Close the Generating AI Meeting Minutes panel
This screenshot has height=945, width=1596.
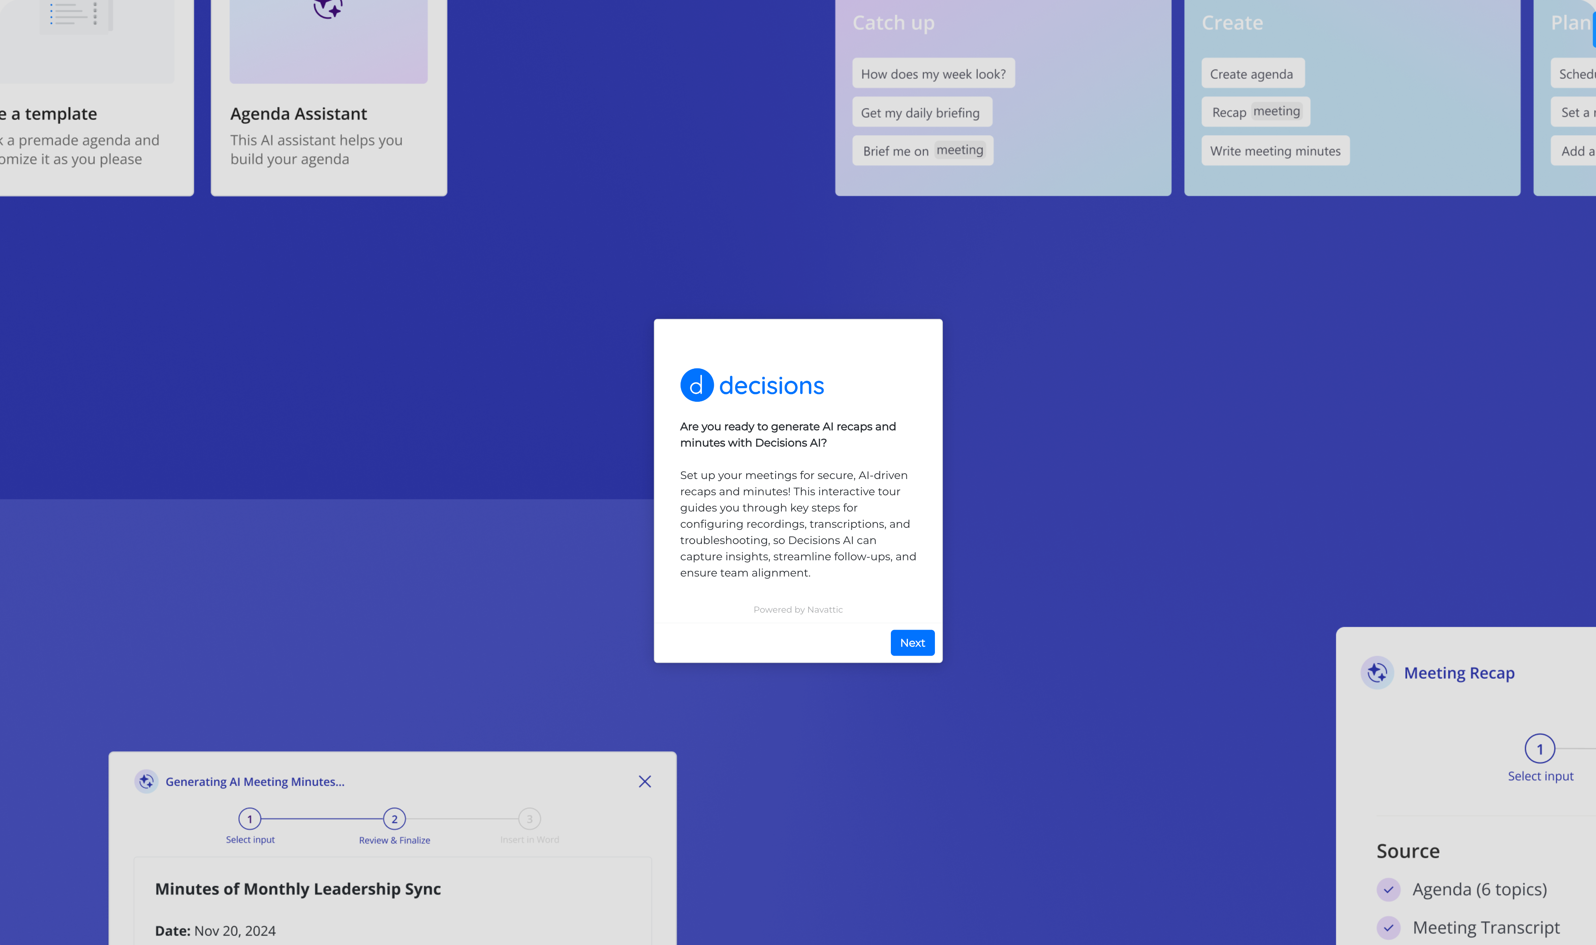click(x=644, y=781)
